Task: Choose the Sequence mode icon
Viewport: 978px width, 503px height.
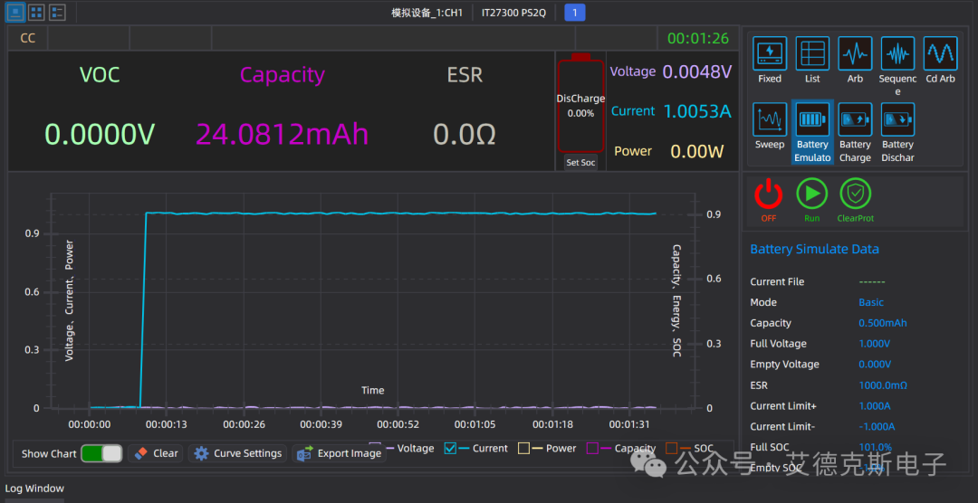Action: pos(897,53)
